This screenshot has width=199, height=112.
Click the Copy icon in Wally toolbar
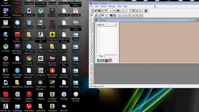pos(114,11)
